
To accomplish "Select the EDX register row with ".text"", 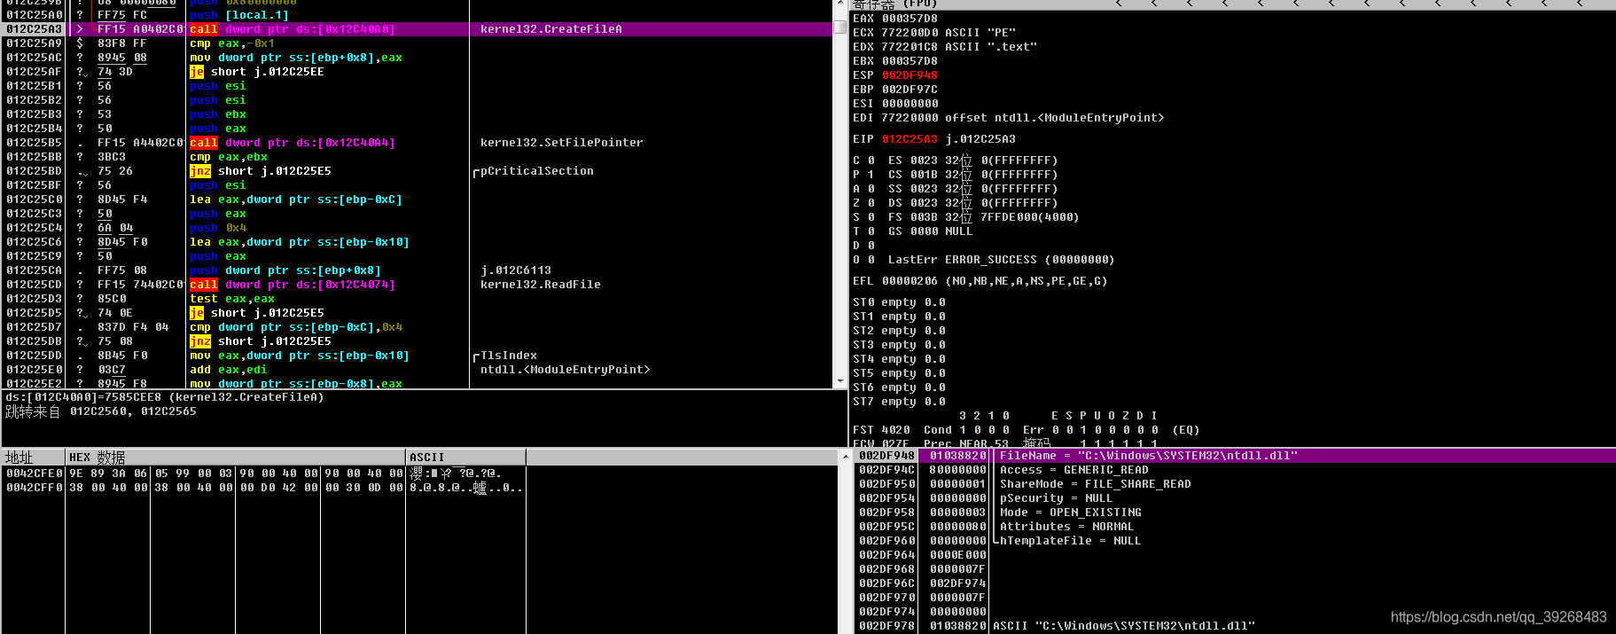I will tap(945, 47).
